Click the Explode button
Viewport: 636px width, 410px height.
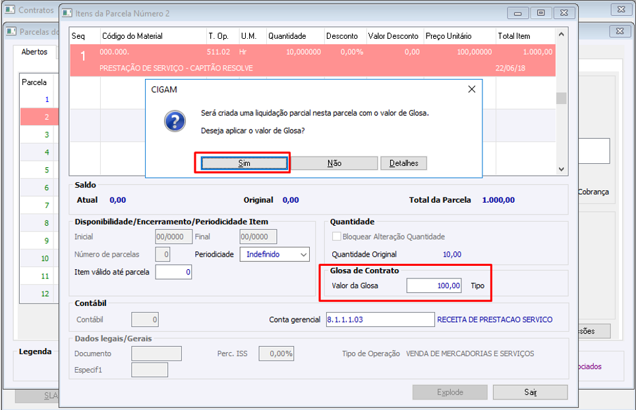point(450,392)
